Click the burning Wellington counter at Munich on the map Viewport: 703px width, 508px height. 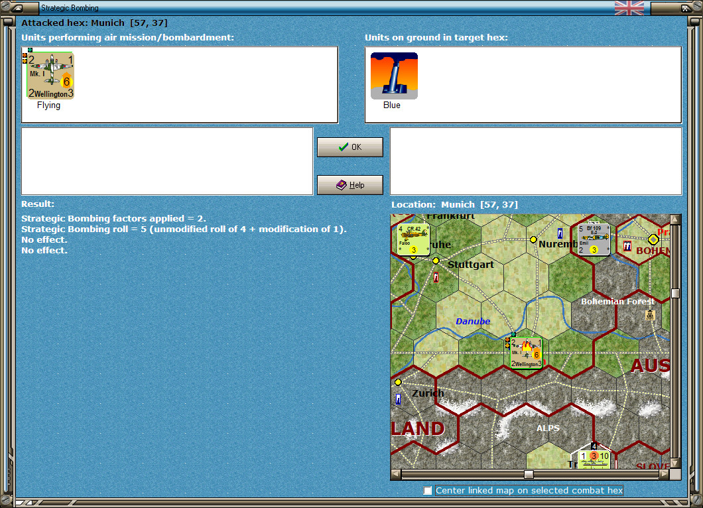[x=527, y=353]
